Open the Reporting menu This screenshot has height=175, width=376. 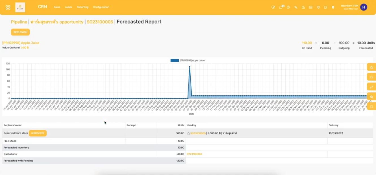(82, 7)
